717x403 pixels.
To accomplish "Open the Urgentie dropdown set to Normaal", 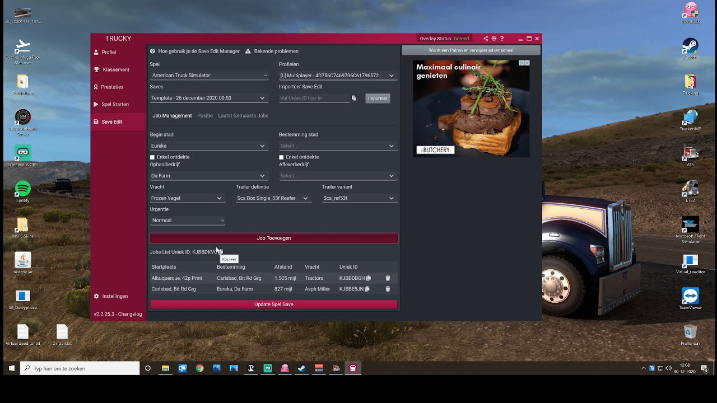I will coord(188,221).
